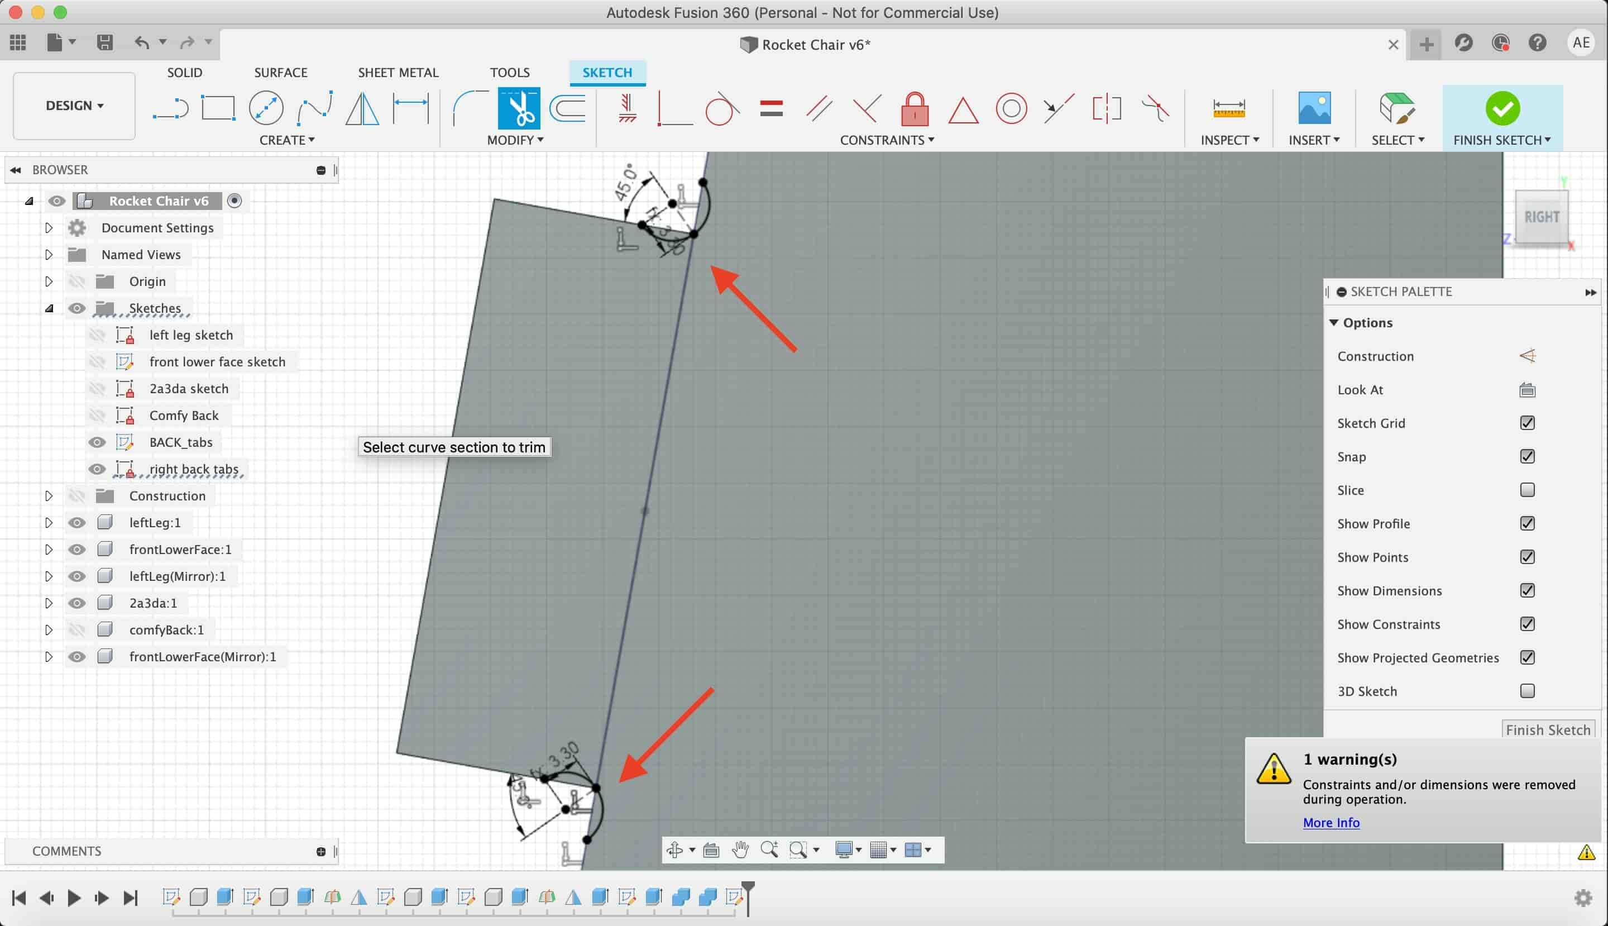Select the Fillet tool in Modify

pyautogui.click(x=470, y=108)
